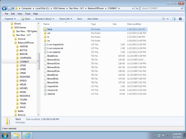Select the 1-ori-imperial.lst file icon
Screen dimensions: 186x139
45,44
